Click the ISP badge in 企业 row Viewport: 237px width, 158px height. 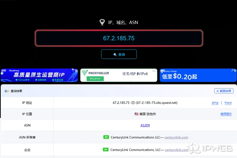(106, 150)
